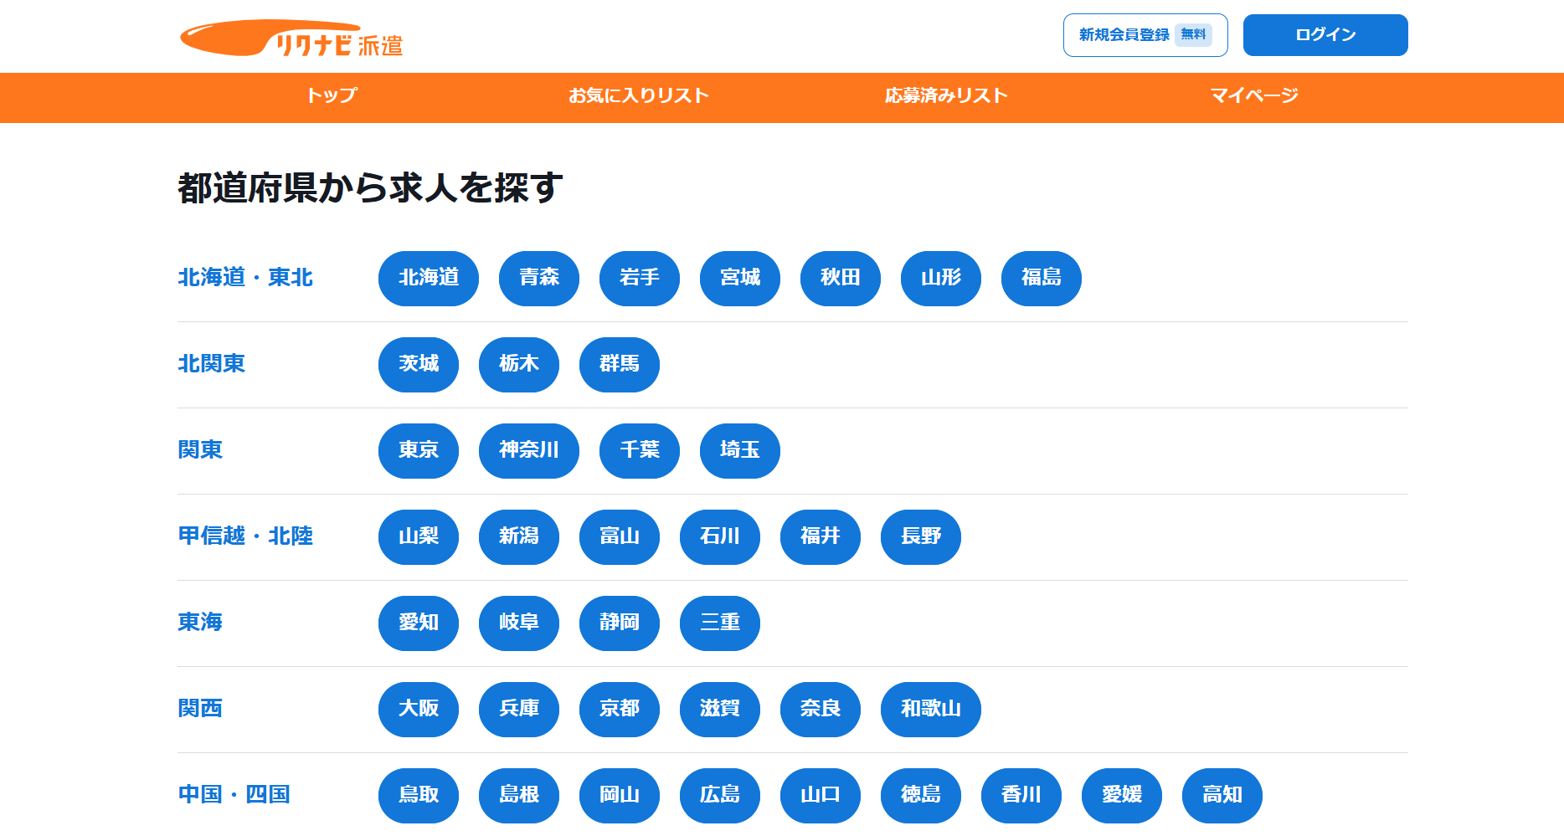
Task: Select 愛知 in 東海 row
Action: coord(418,623)
